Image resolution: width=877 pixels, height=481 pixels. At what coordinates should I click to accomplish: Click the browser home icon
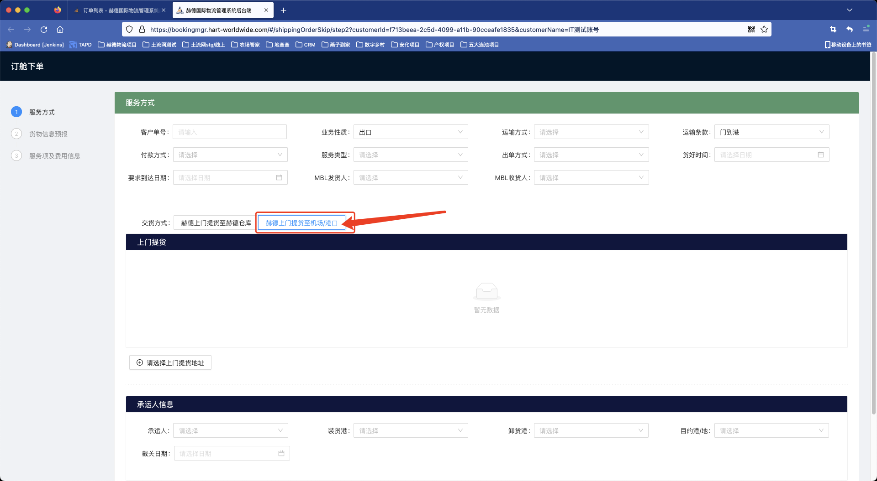(x=60, y=30)
